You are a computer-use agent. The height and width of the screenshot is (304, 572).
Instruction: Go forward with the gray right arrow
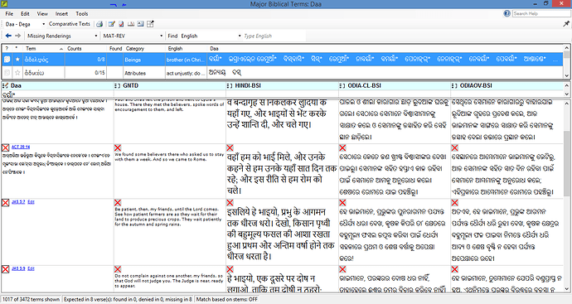pos(17,36)
